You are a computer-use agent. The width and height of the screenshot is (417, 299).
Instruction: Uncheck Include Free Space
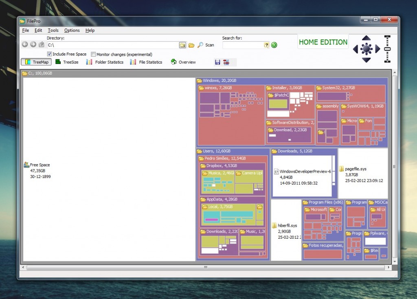coord(49,54)
